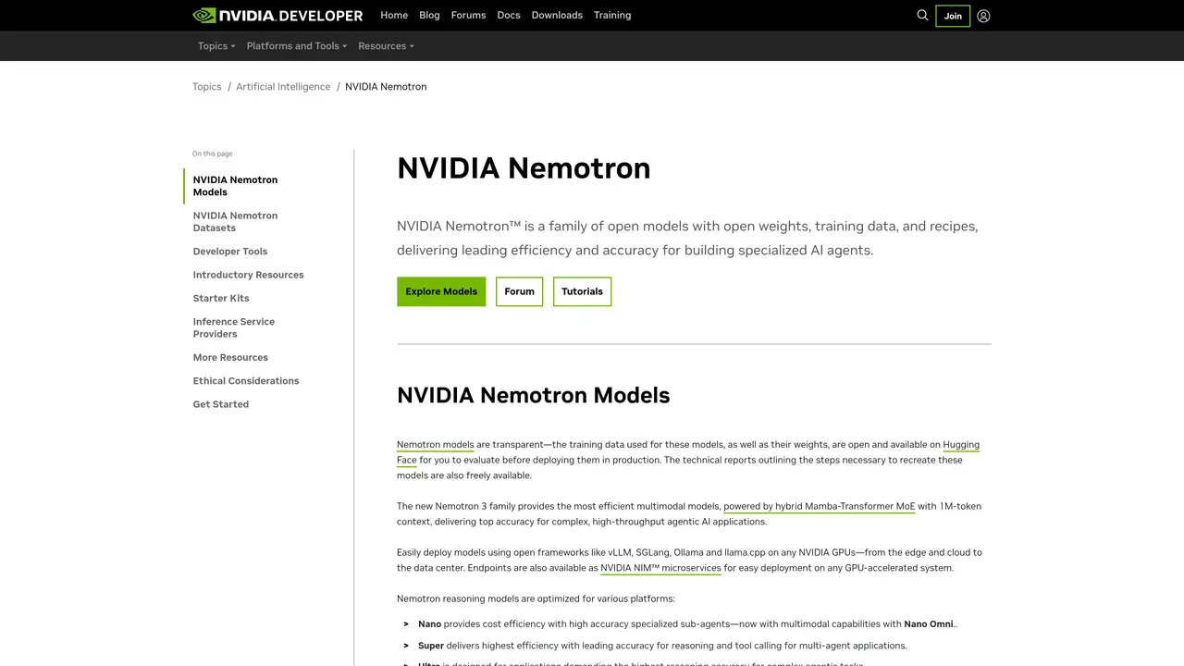This screenshot has width=1184, height=666.
Task: Expand the Platforms and Tools dropdown
Action: point(297,45)
